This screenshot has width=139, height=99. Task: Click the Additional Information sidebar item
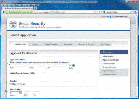point(109,74)
